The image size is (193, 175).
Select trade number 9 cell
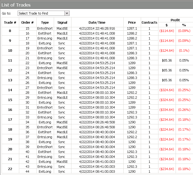click(10, 41)
